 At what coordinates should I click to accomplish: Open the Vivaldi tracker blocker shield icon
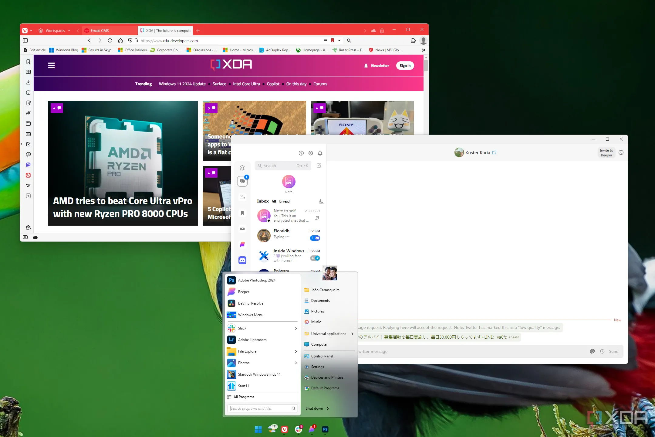[130, 40]
